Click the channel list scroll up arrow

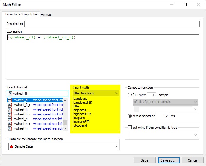click(65, 100)
